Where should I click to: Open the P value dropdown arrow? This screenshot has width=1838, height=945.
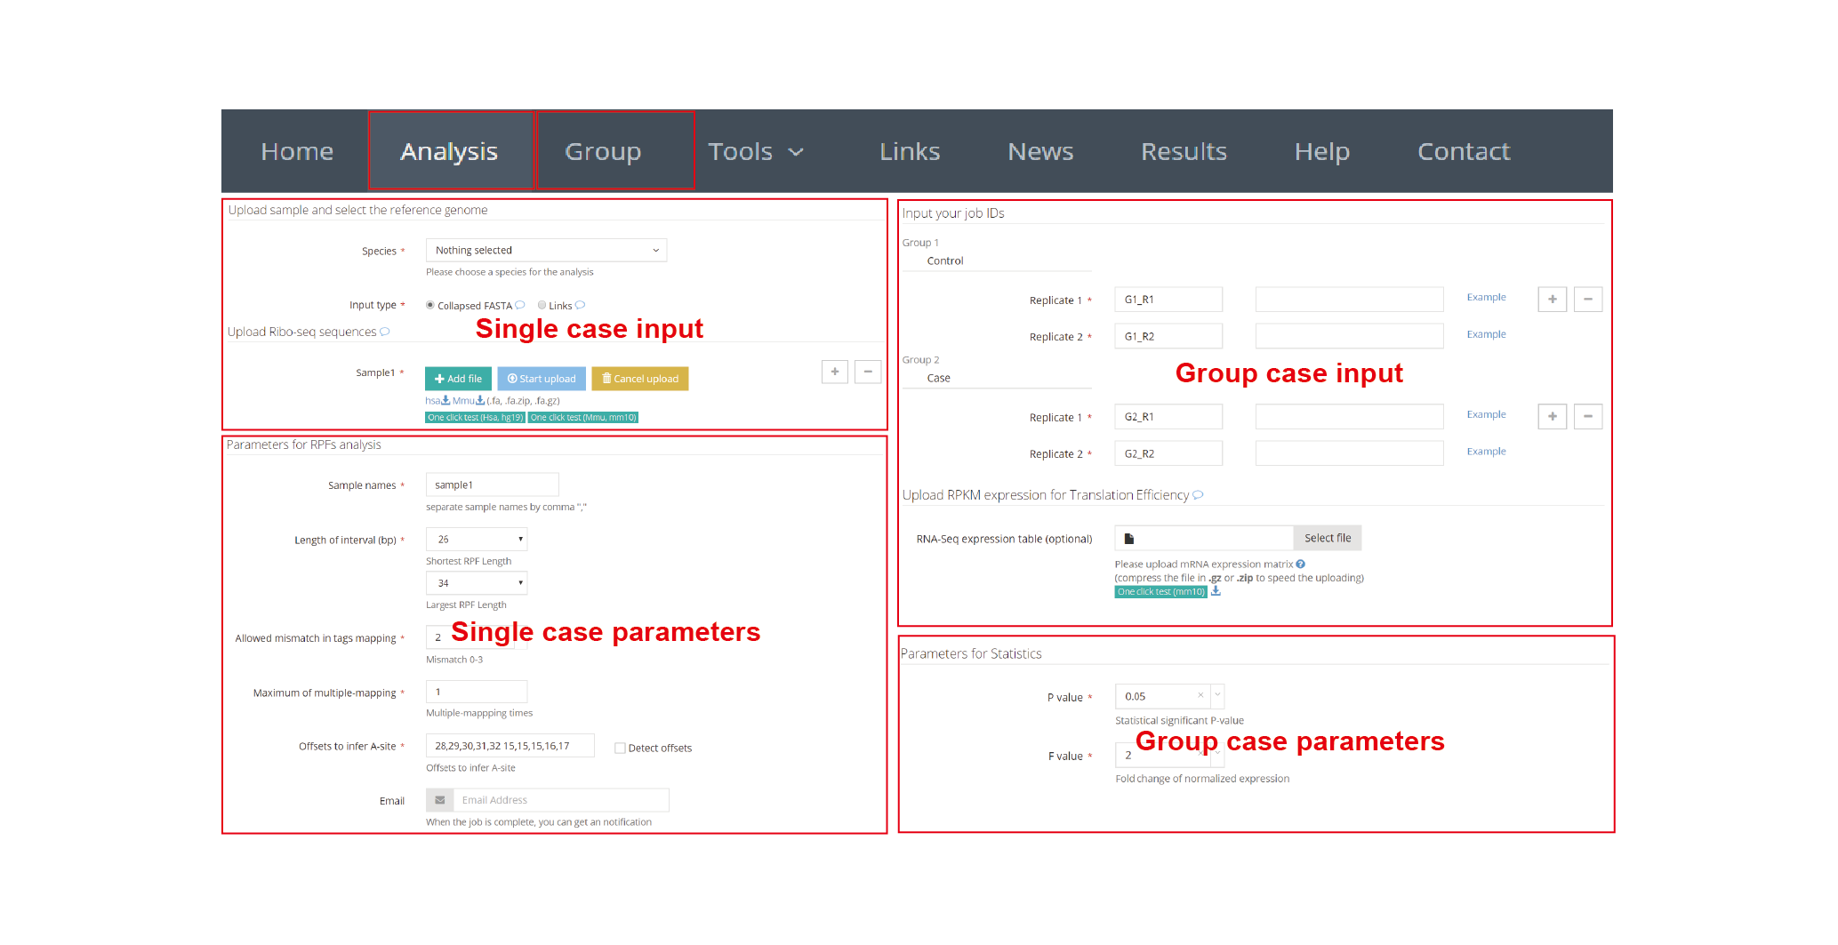coord(1217,695)
